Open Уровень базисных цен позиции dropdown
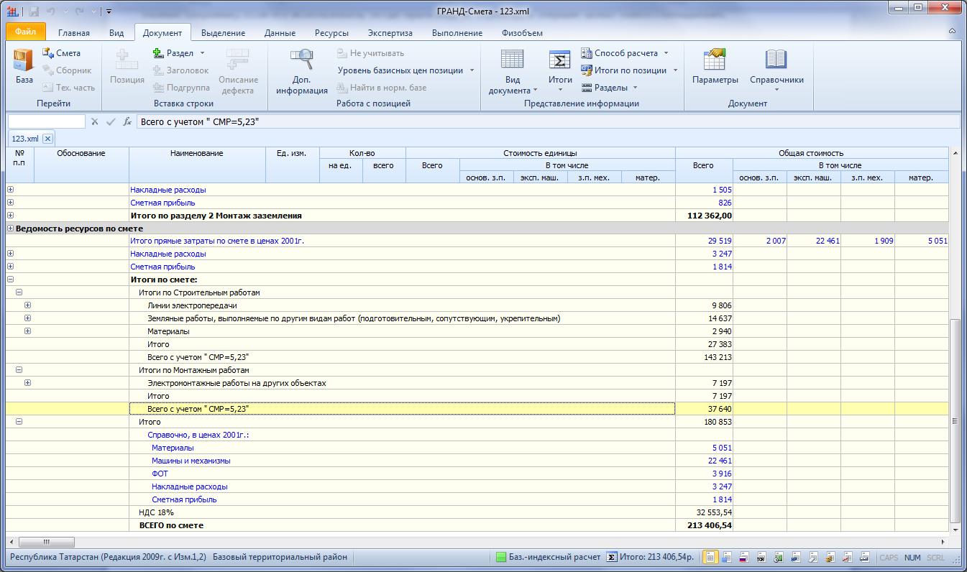 (405, 70)
